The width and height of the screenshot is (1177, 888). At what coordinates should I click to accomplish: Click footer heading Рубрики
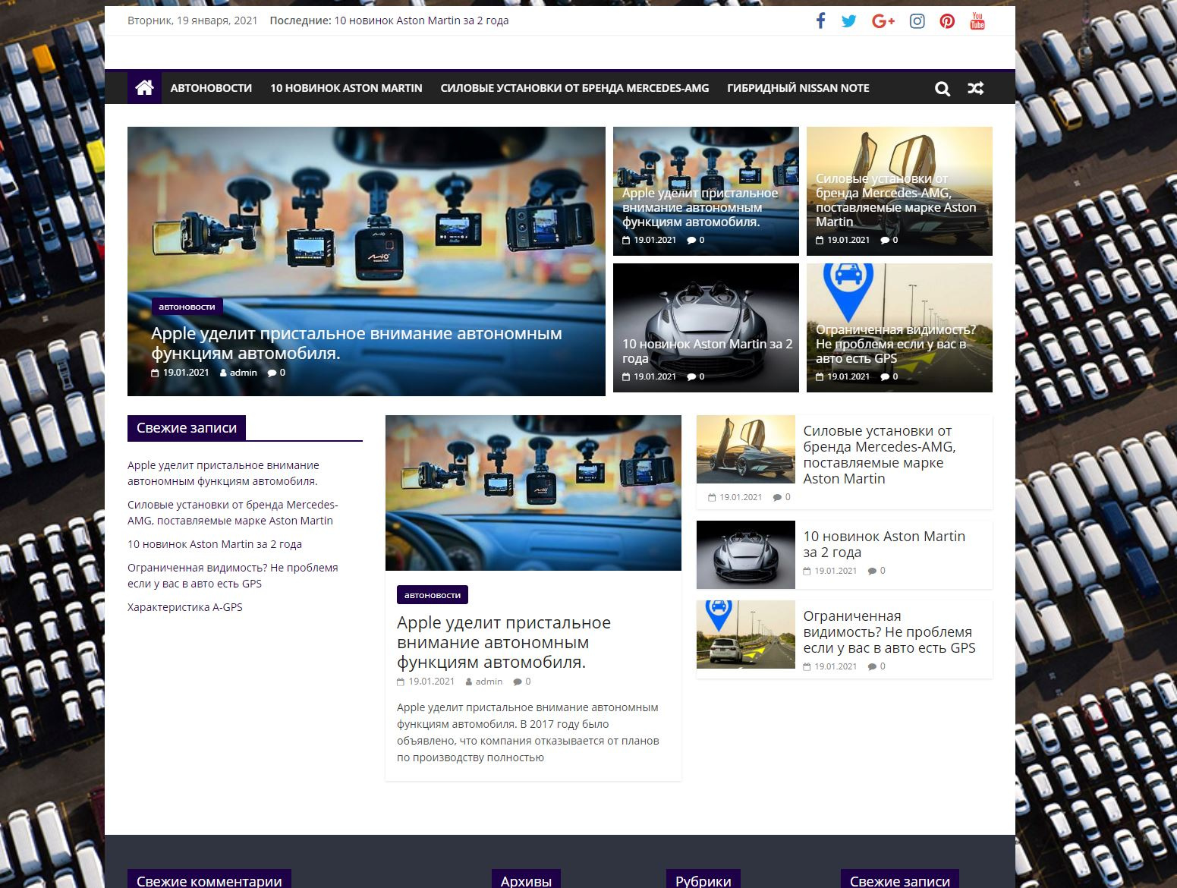tap(703, 880)
